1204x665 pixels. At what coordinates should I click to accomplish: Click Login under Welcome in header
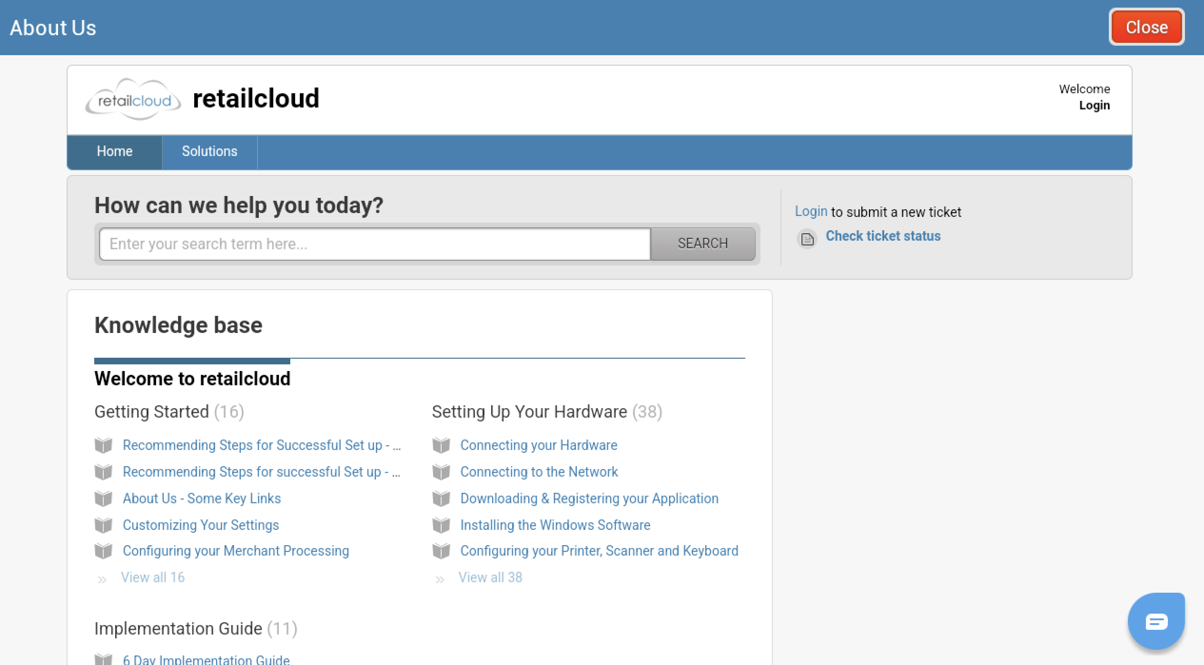(1094, 105)
